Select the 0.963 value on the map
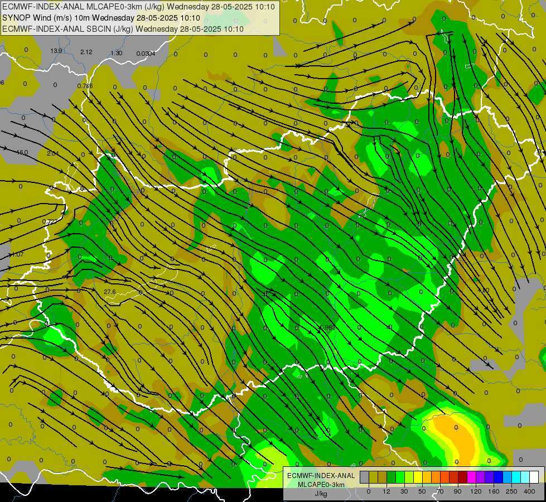Image resolution: width=546 pixels, height=502 pixels. click(327, 327)
